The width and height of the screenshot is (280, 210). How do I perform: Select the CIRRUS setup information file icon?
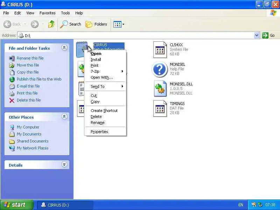point(82,49)
